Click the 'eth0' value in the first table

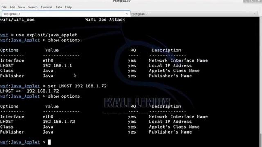tap(48, 60)
